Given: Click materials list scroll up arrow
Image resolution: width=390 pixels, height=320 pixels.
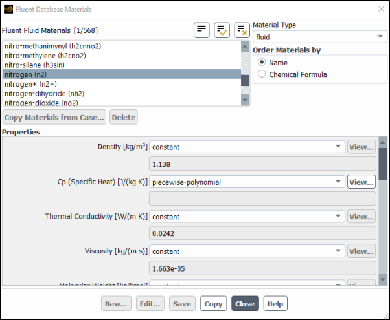Looking at the screenshot, I should [x=246, y=47].
